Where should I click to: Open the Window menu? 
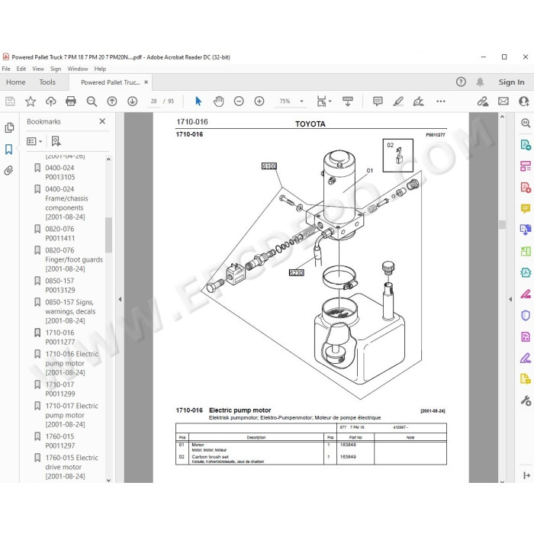78,69
